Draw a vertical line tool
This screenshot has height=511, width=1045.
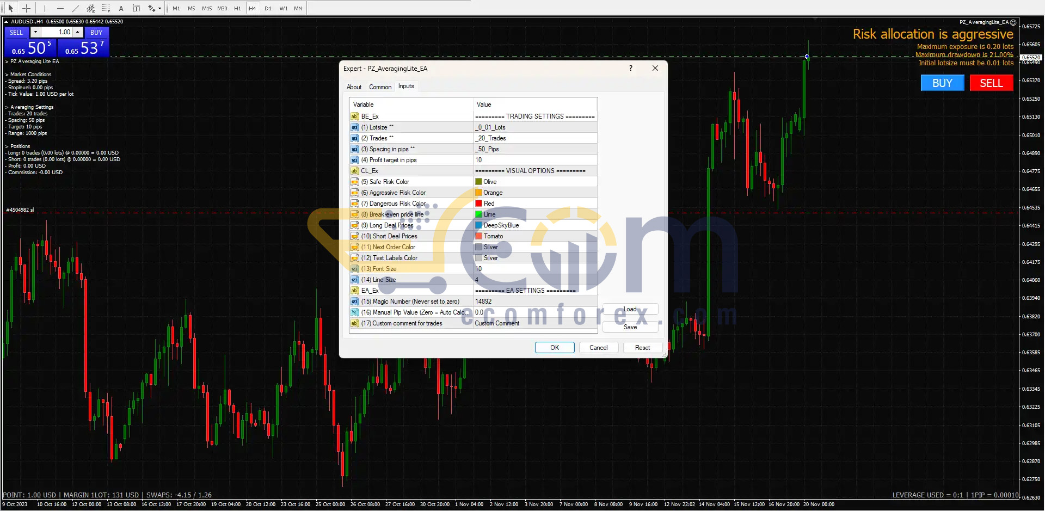[45, 8]
